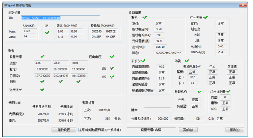Click the moving mirror 上 value 327
Viewport: 253px width, 138px height.
(x=192, y=77)
